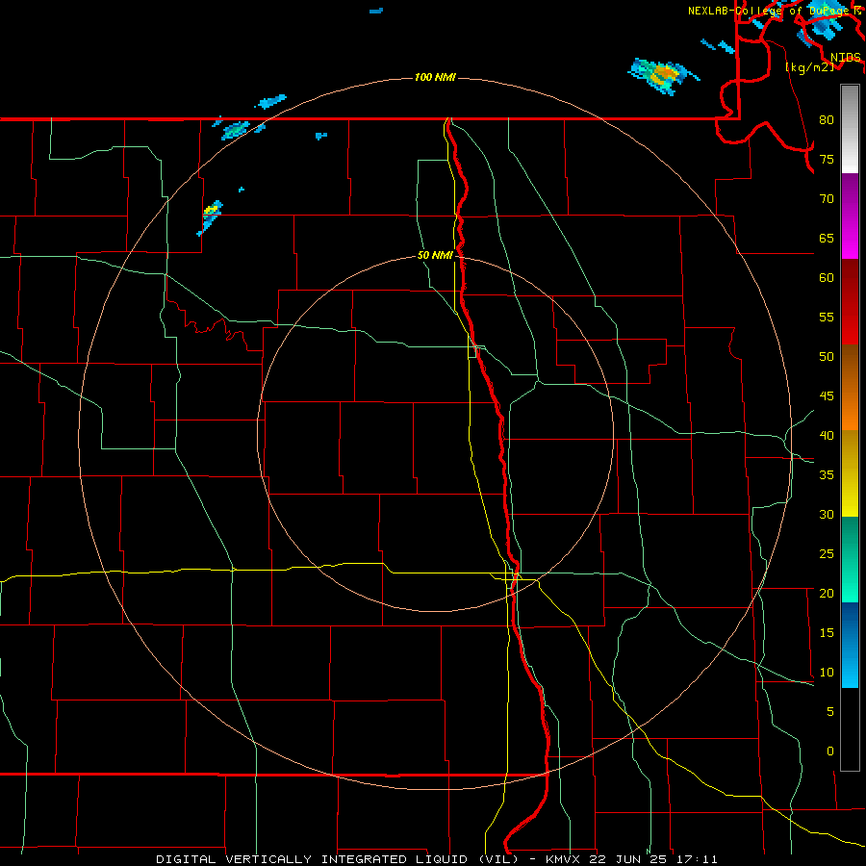Click the "[kg/m2]" units label

pos(809,66)
